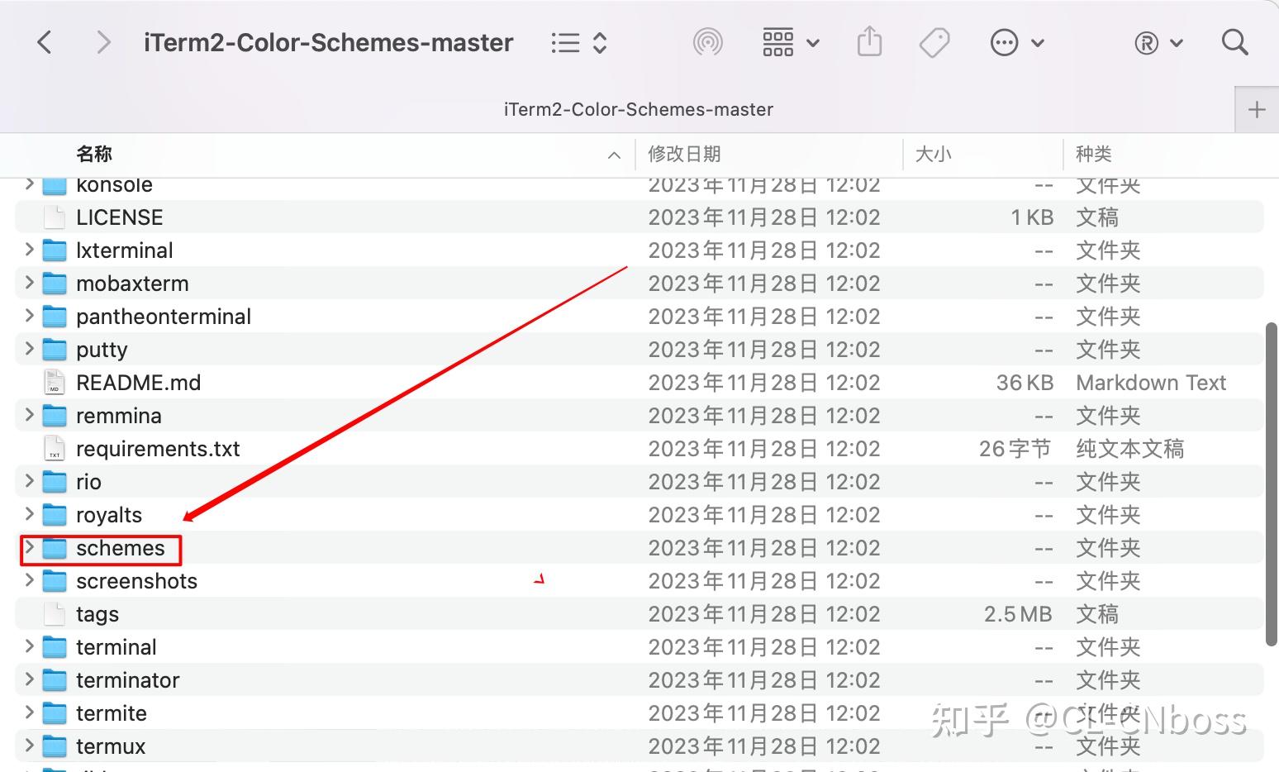
Task: Open a new tab with the plus button
Action: [1256, 108]
